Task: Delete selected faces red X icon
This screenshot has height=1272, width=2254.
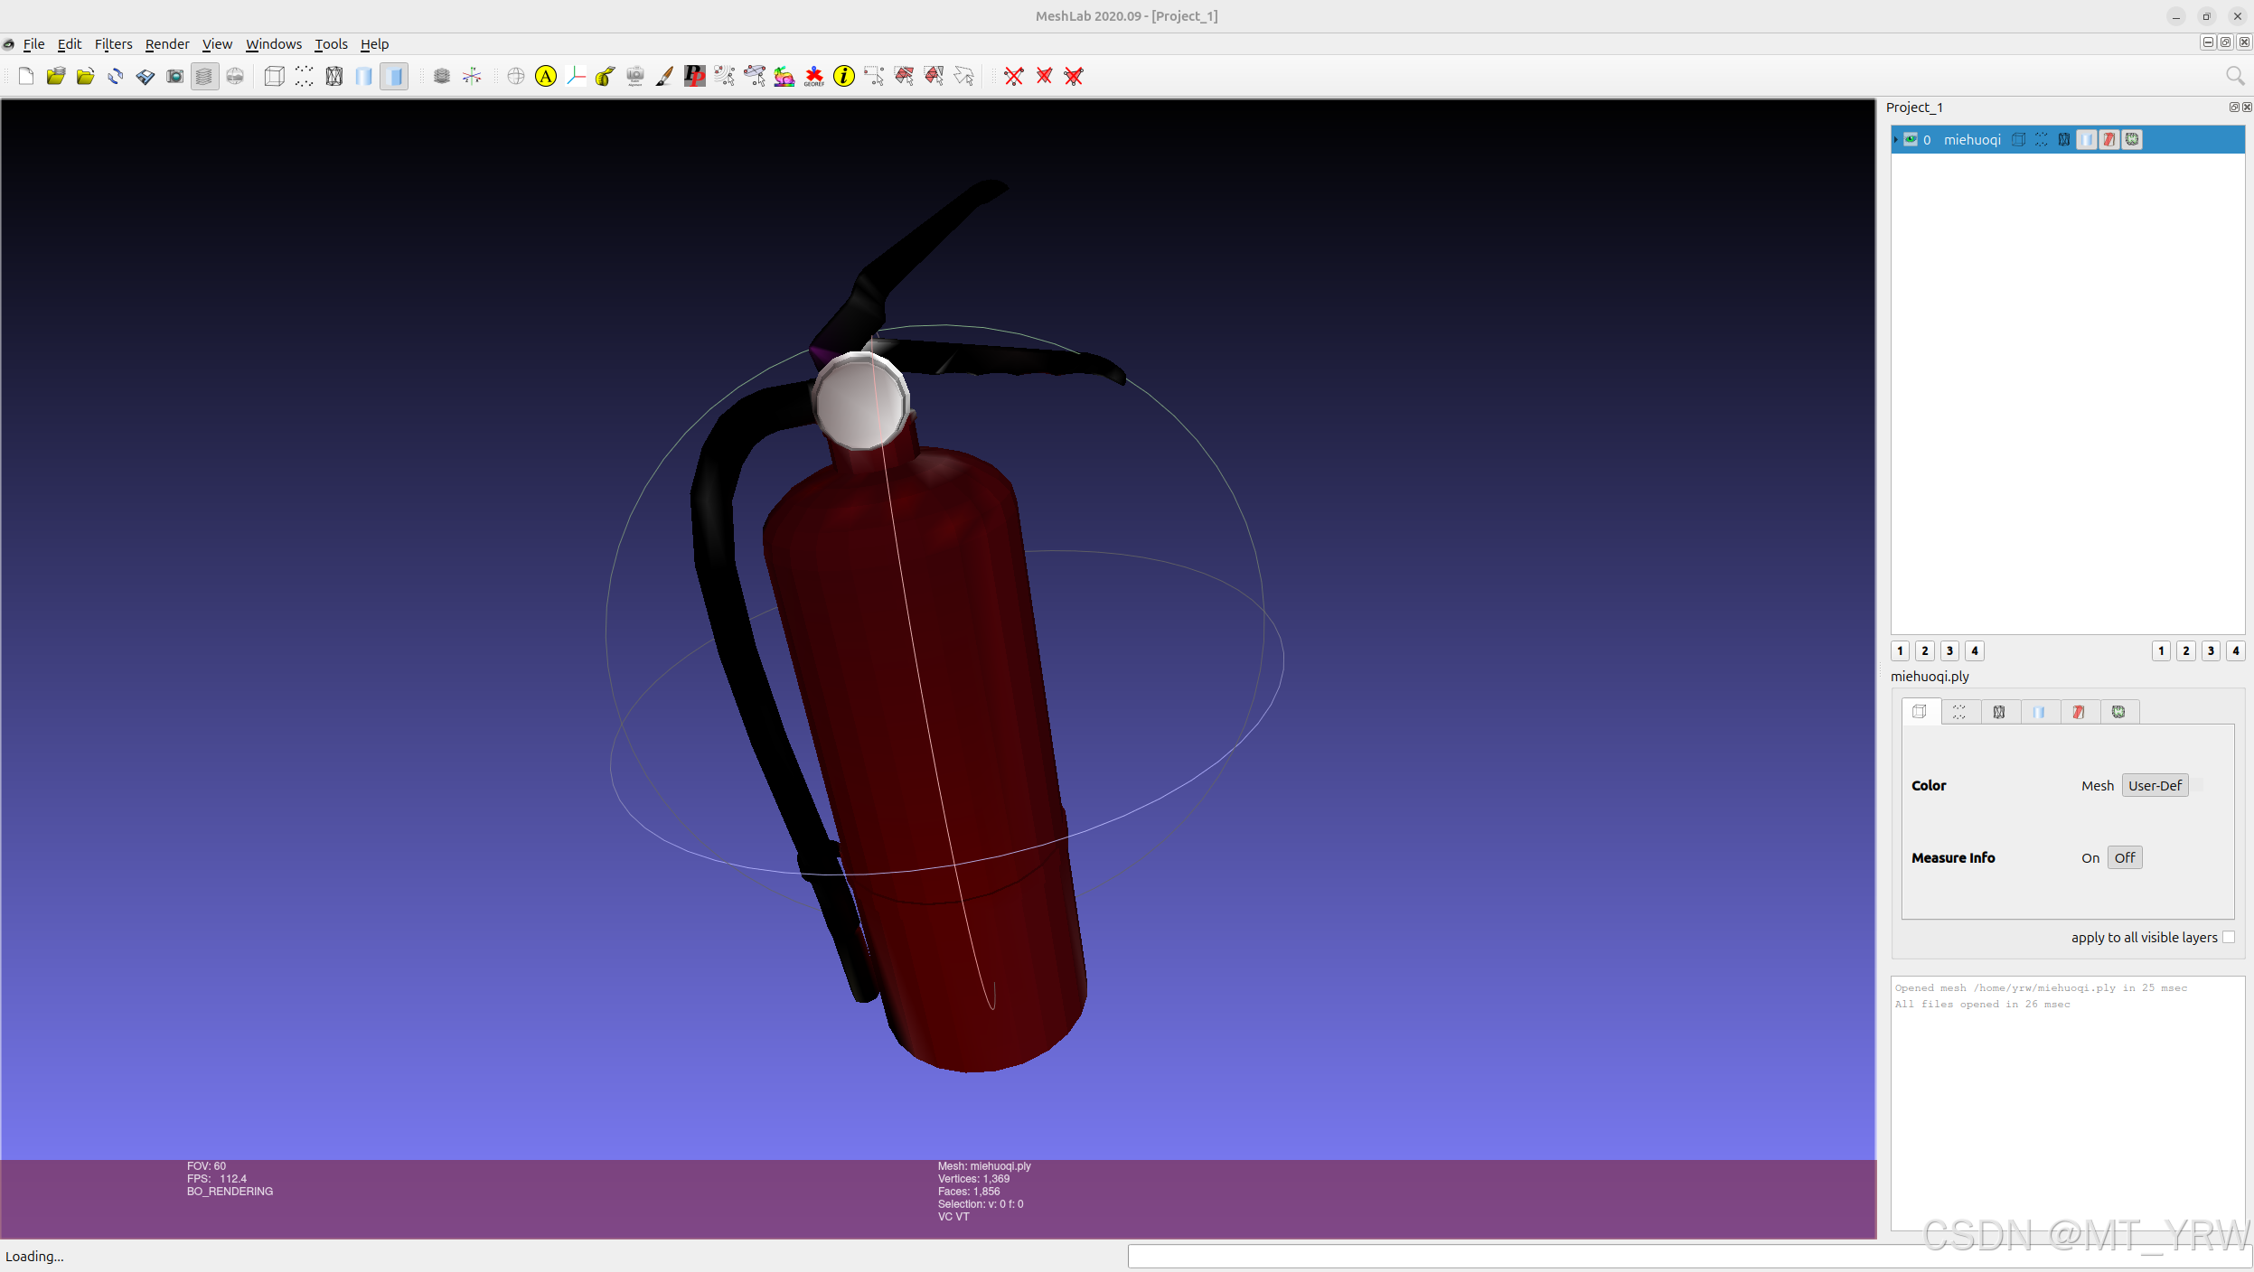Action: click(x=1044, y=77)
